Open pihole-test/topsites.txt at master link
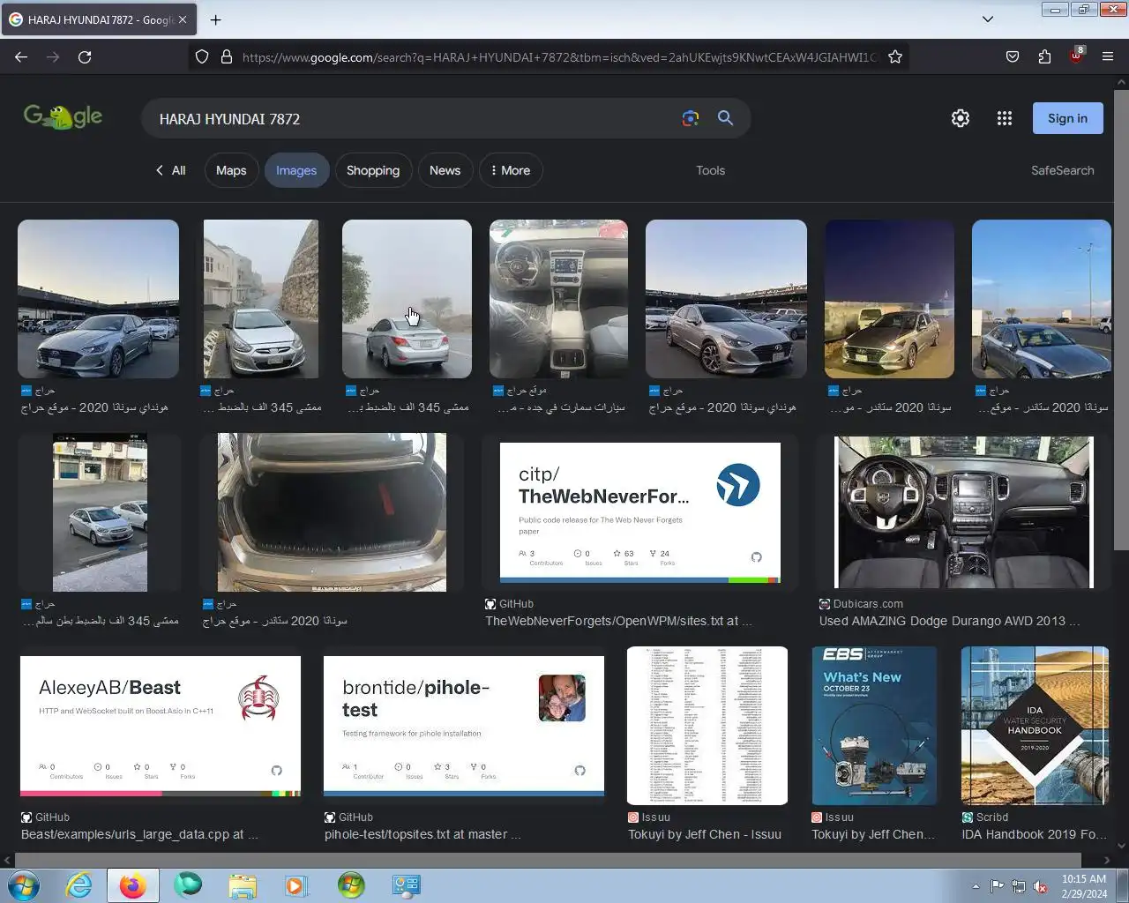Viewport: 1129px width, 903px height. point(422,834)
